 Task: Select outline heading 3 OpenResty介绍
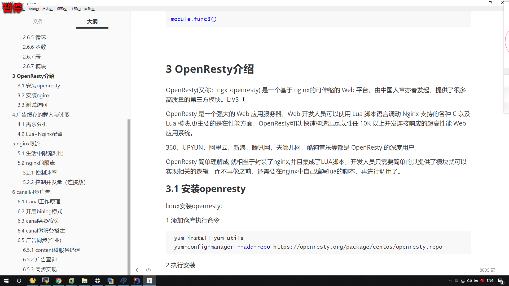(x=33, y=76)
